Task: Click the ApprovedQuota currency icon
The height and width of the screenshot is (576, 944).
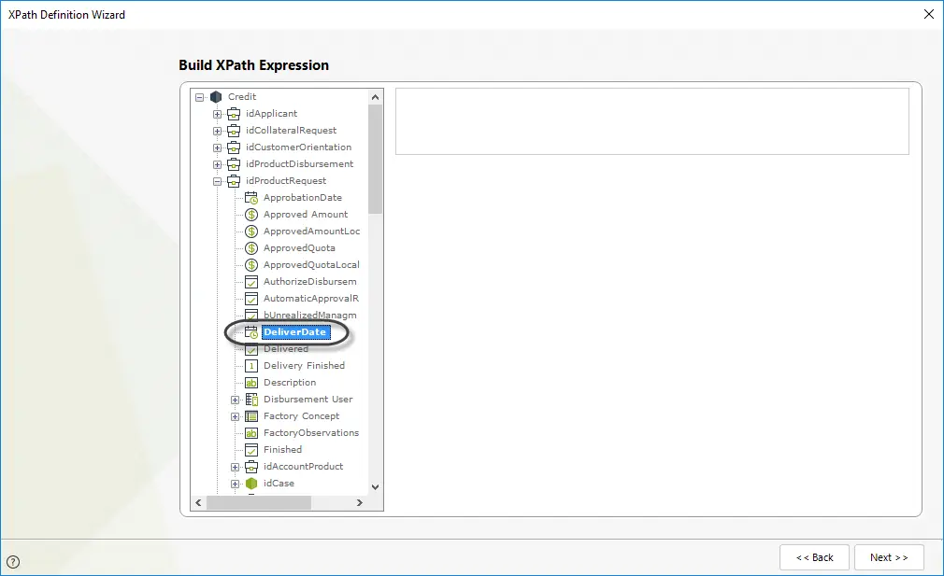Action: pyautogui.click(x=251, y=248)
